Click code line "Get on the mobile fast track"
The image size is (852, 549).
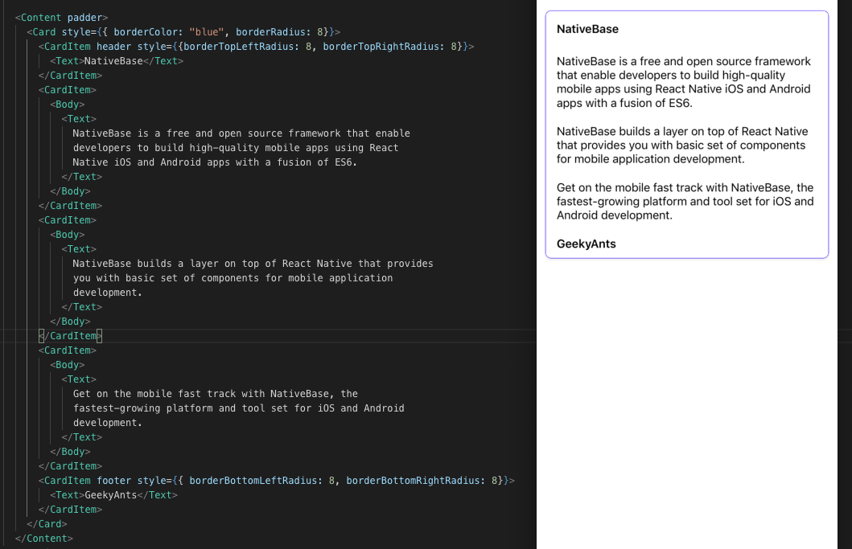[215, 394]
